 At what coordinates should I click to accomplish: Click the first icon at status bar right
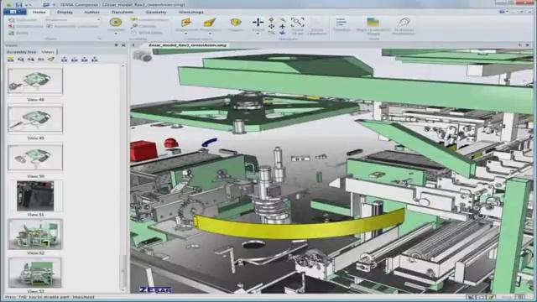(472, 297)
